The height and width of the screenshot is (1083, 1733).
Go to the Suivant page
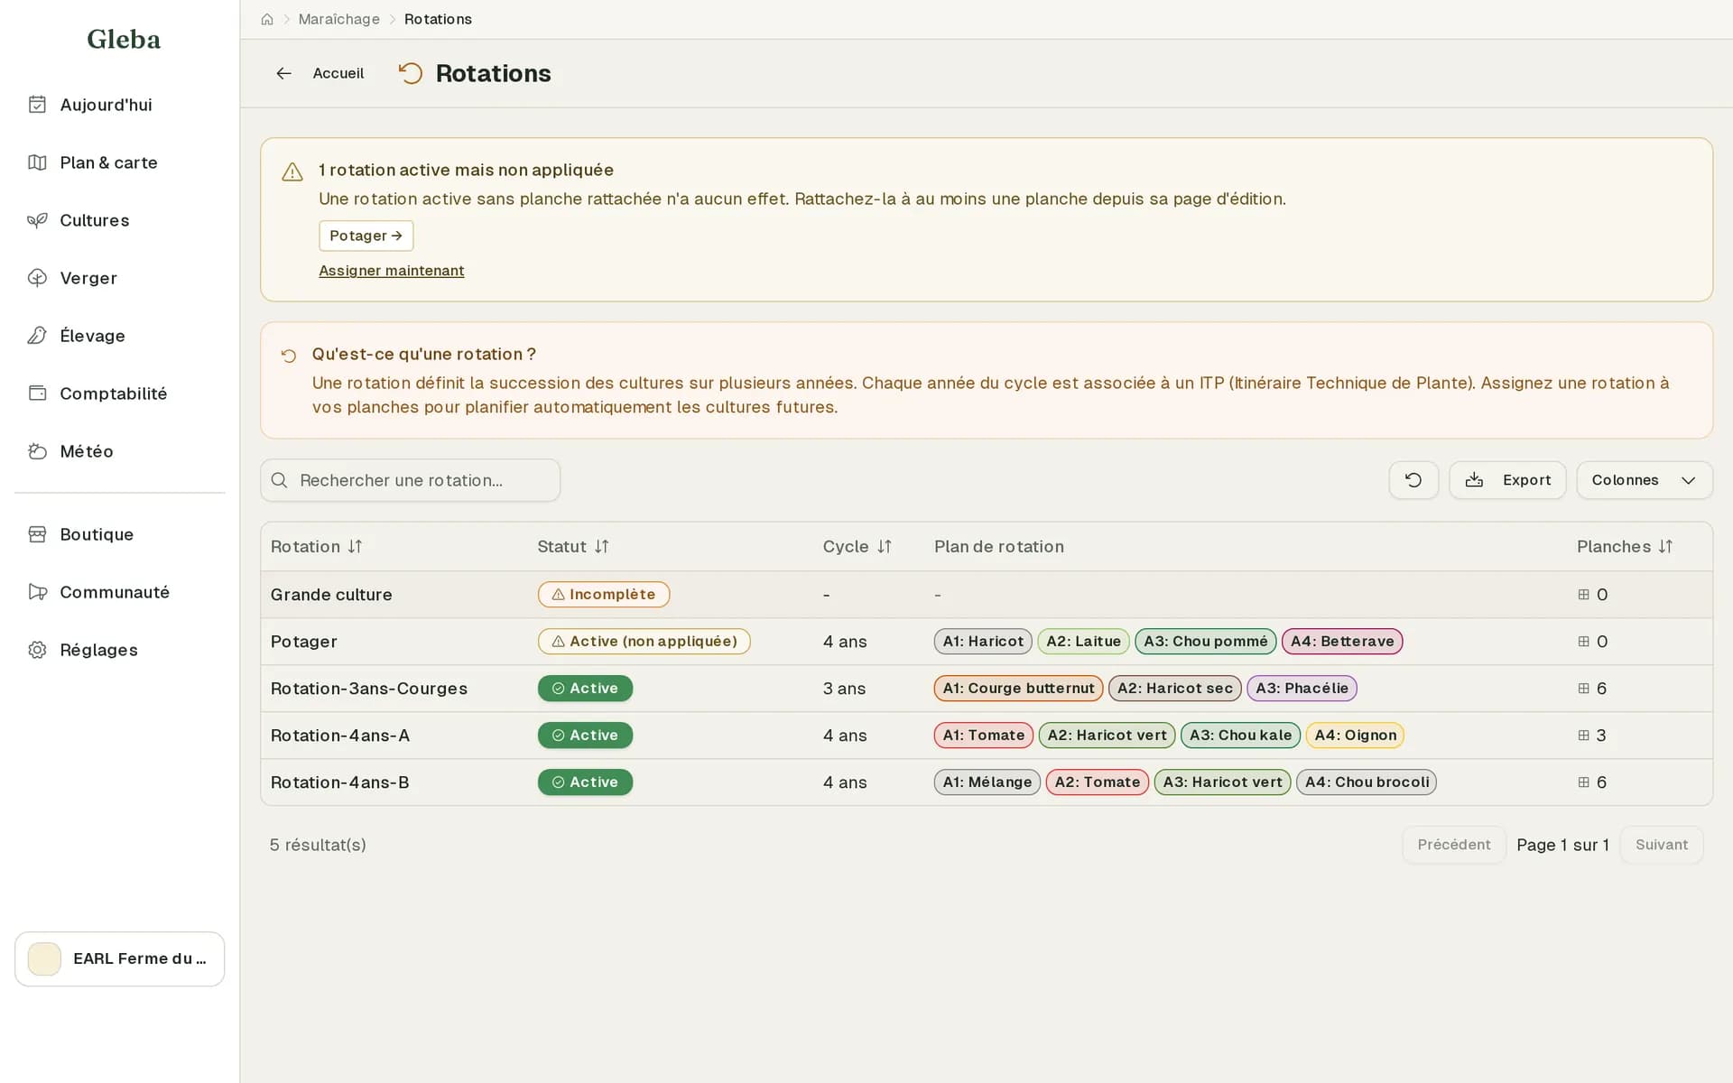click(x=1661, y=845)
